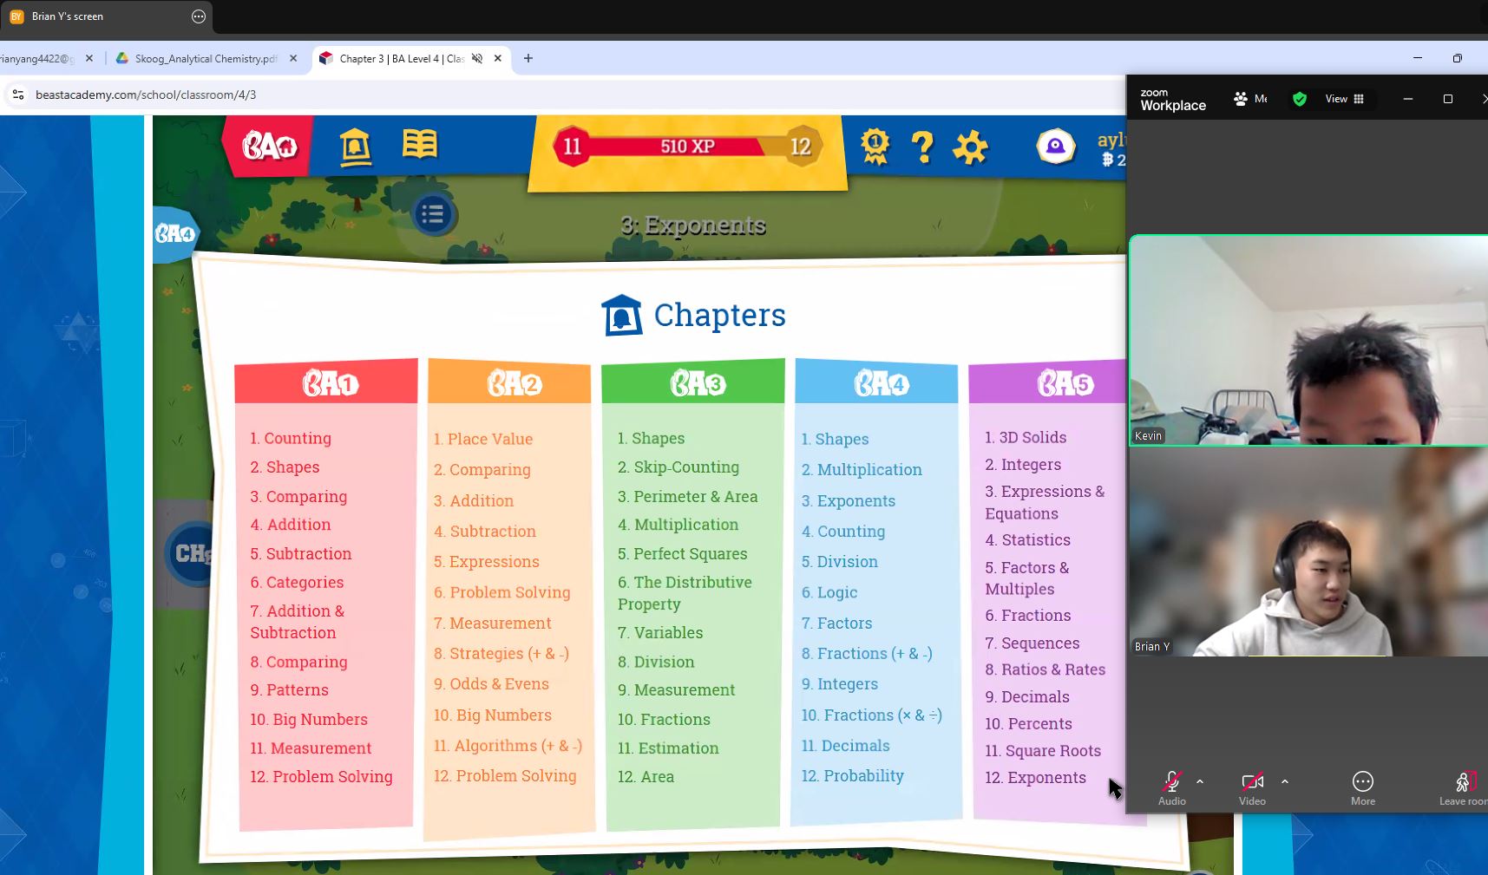Screen dimensions: 1488x875
Task: Open the lesson list menu icon
Action: (432, 214)
